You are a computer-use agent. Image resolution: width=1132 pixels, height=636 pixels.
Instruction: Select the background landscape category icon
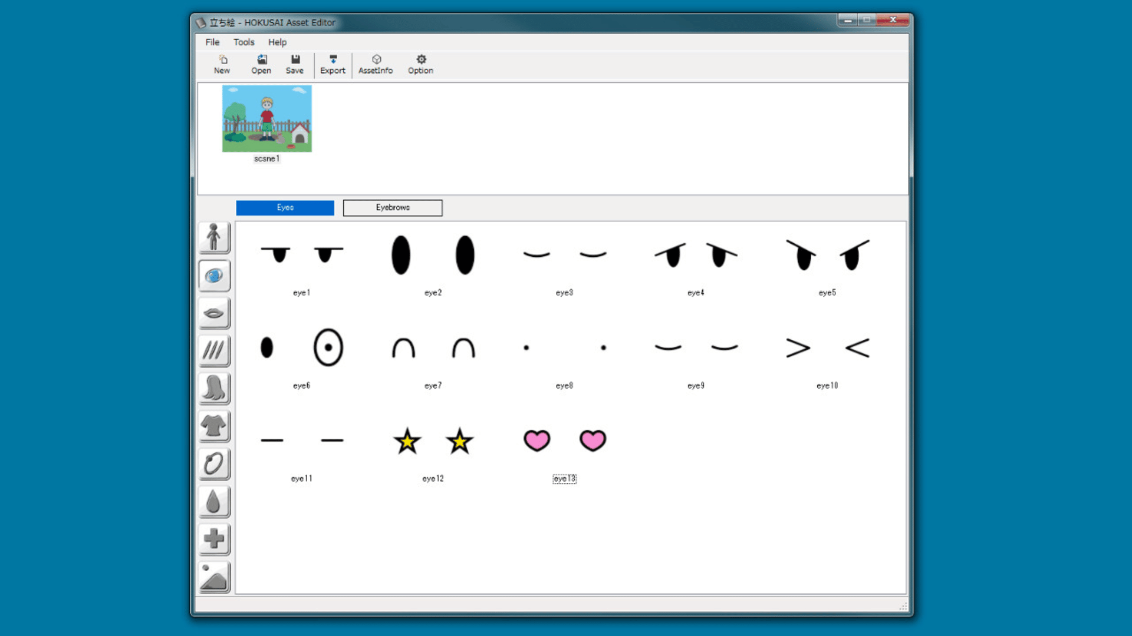click(x=214, y=577)
